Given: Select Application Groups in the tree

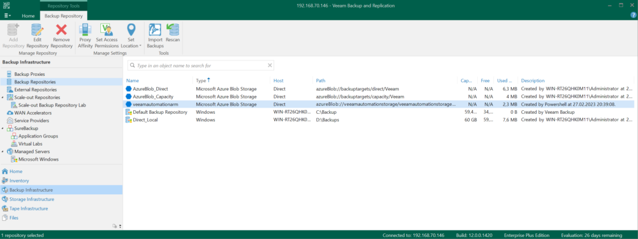Looking at the screenshot, I should (x=38, y=136).
